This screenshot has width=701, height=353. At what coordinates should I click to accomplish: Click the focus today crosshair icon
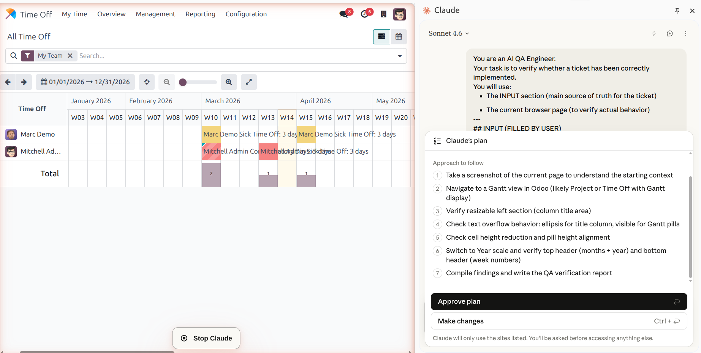pyautogui.click(x=147, y=82)
